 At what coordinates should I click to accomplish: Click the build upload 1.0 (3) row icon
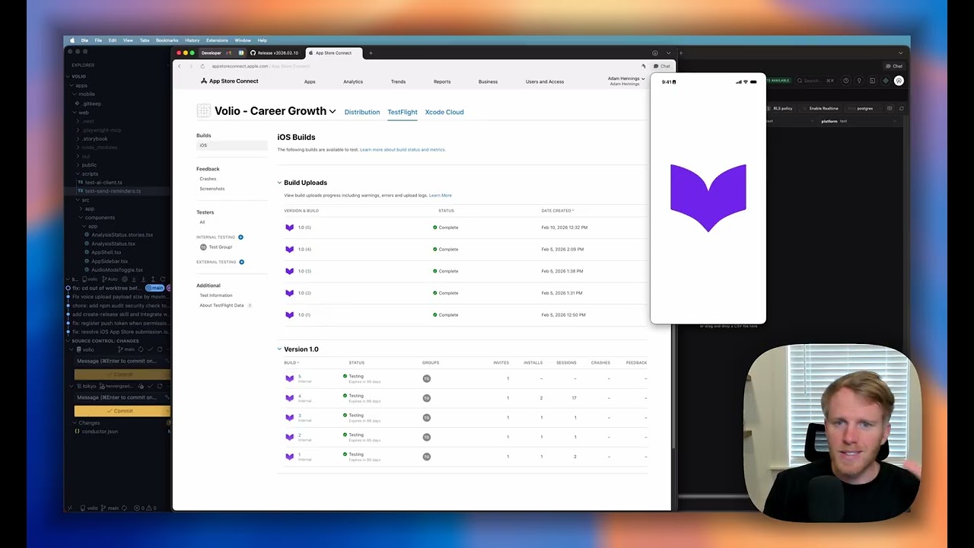289,271
